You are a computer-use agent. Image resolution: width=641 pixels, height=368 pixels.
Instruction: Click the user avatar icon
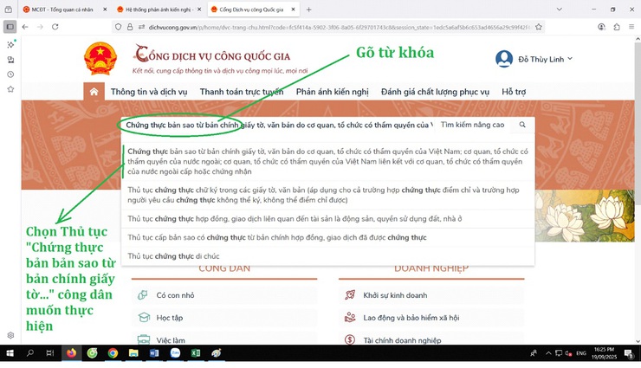504,59
